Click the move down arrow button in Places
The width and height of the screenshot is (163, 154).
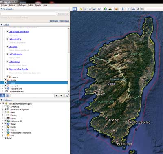point(61,95)
